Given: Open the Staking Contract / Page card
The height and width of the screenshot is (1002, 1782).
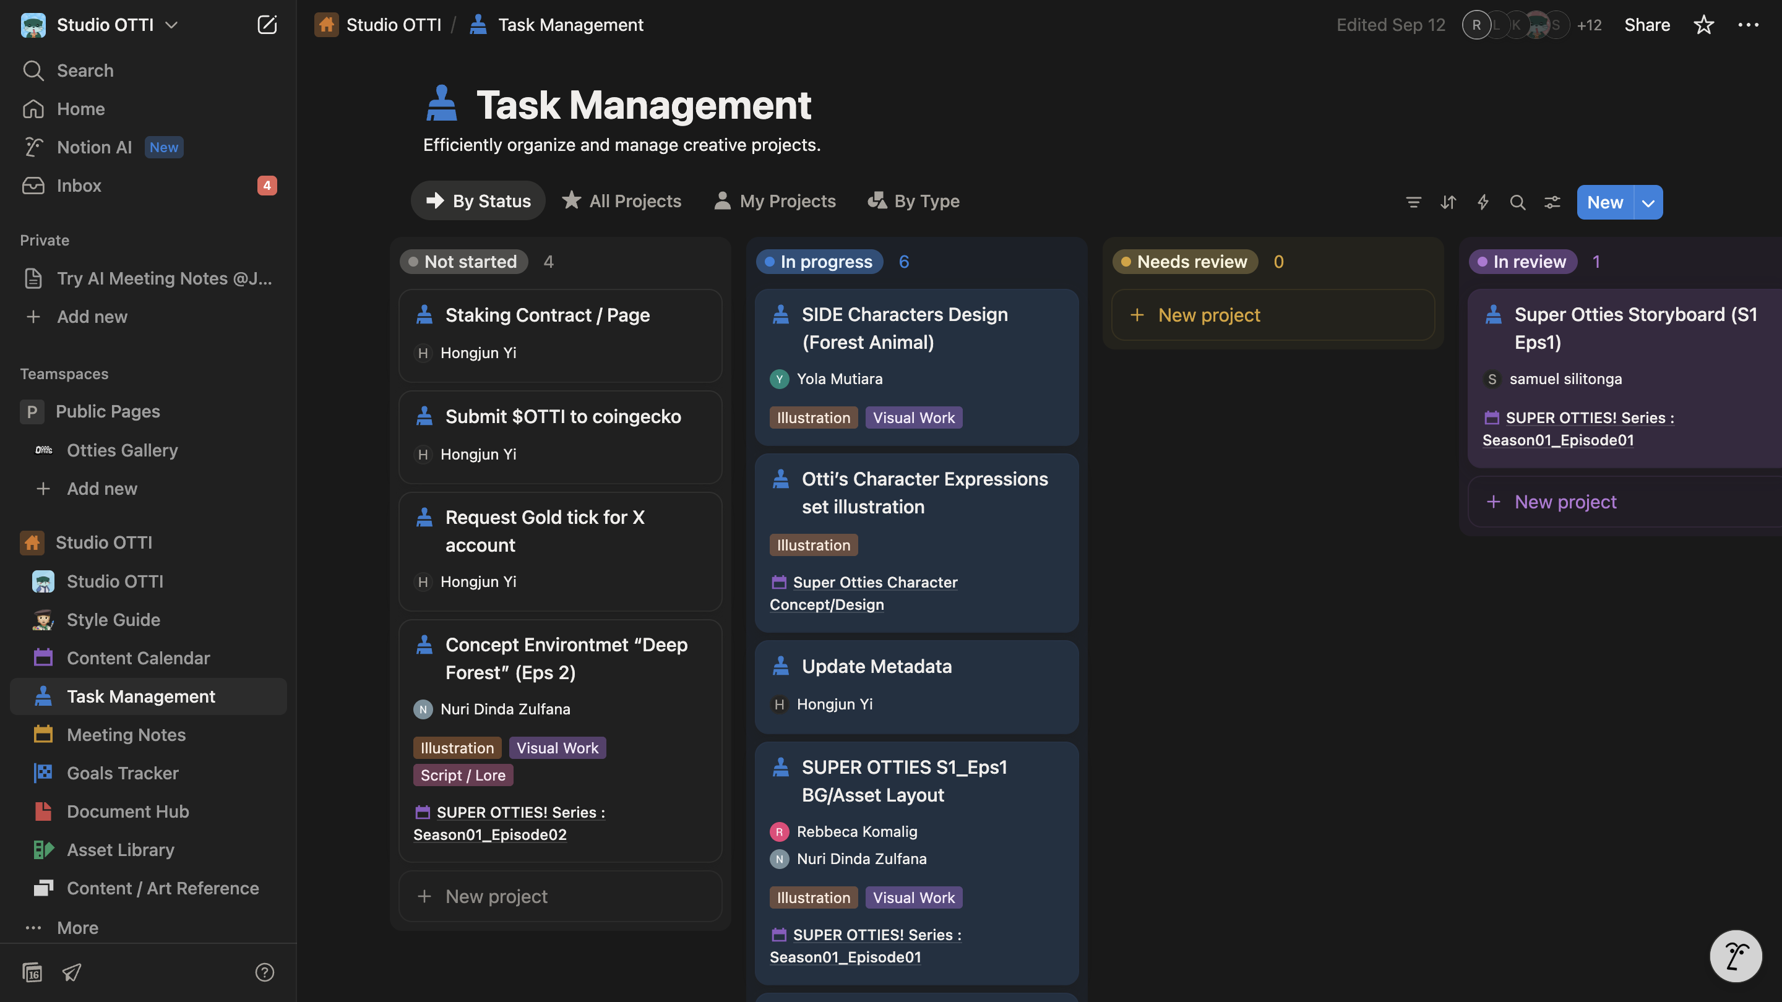Looking at the screenshot, I should point(561,335).
